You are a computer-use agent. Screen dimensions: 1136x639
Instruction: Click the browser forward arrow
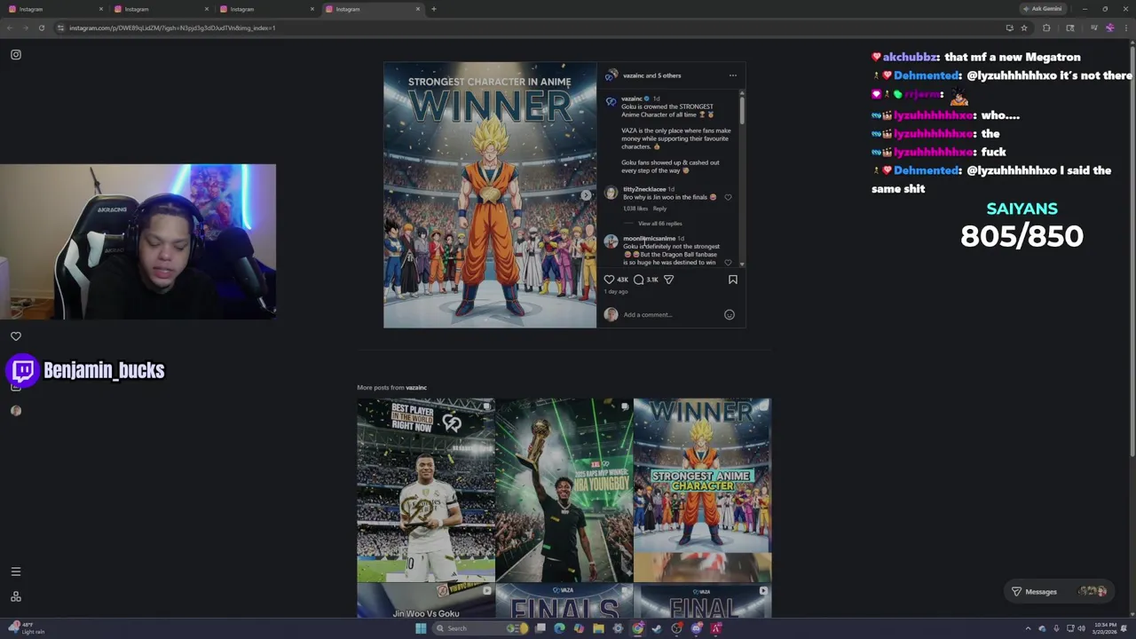coord(26,28)
